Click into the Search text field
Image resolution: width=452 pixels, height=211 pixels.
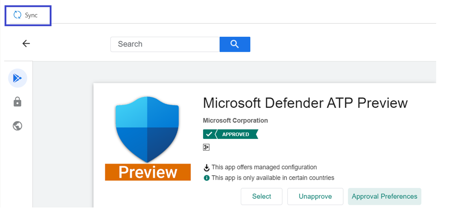pyautogui.click(x=164, y=44)
